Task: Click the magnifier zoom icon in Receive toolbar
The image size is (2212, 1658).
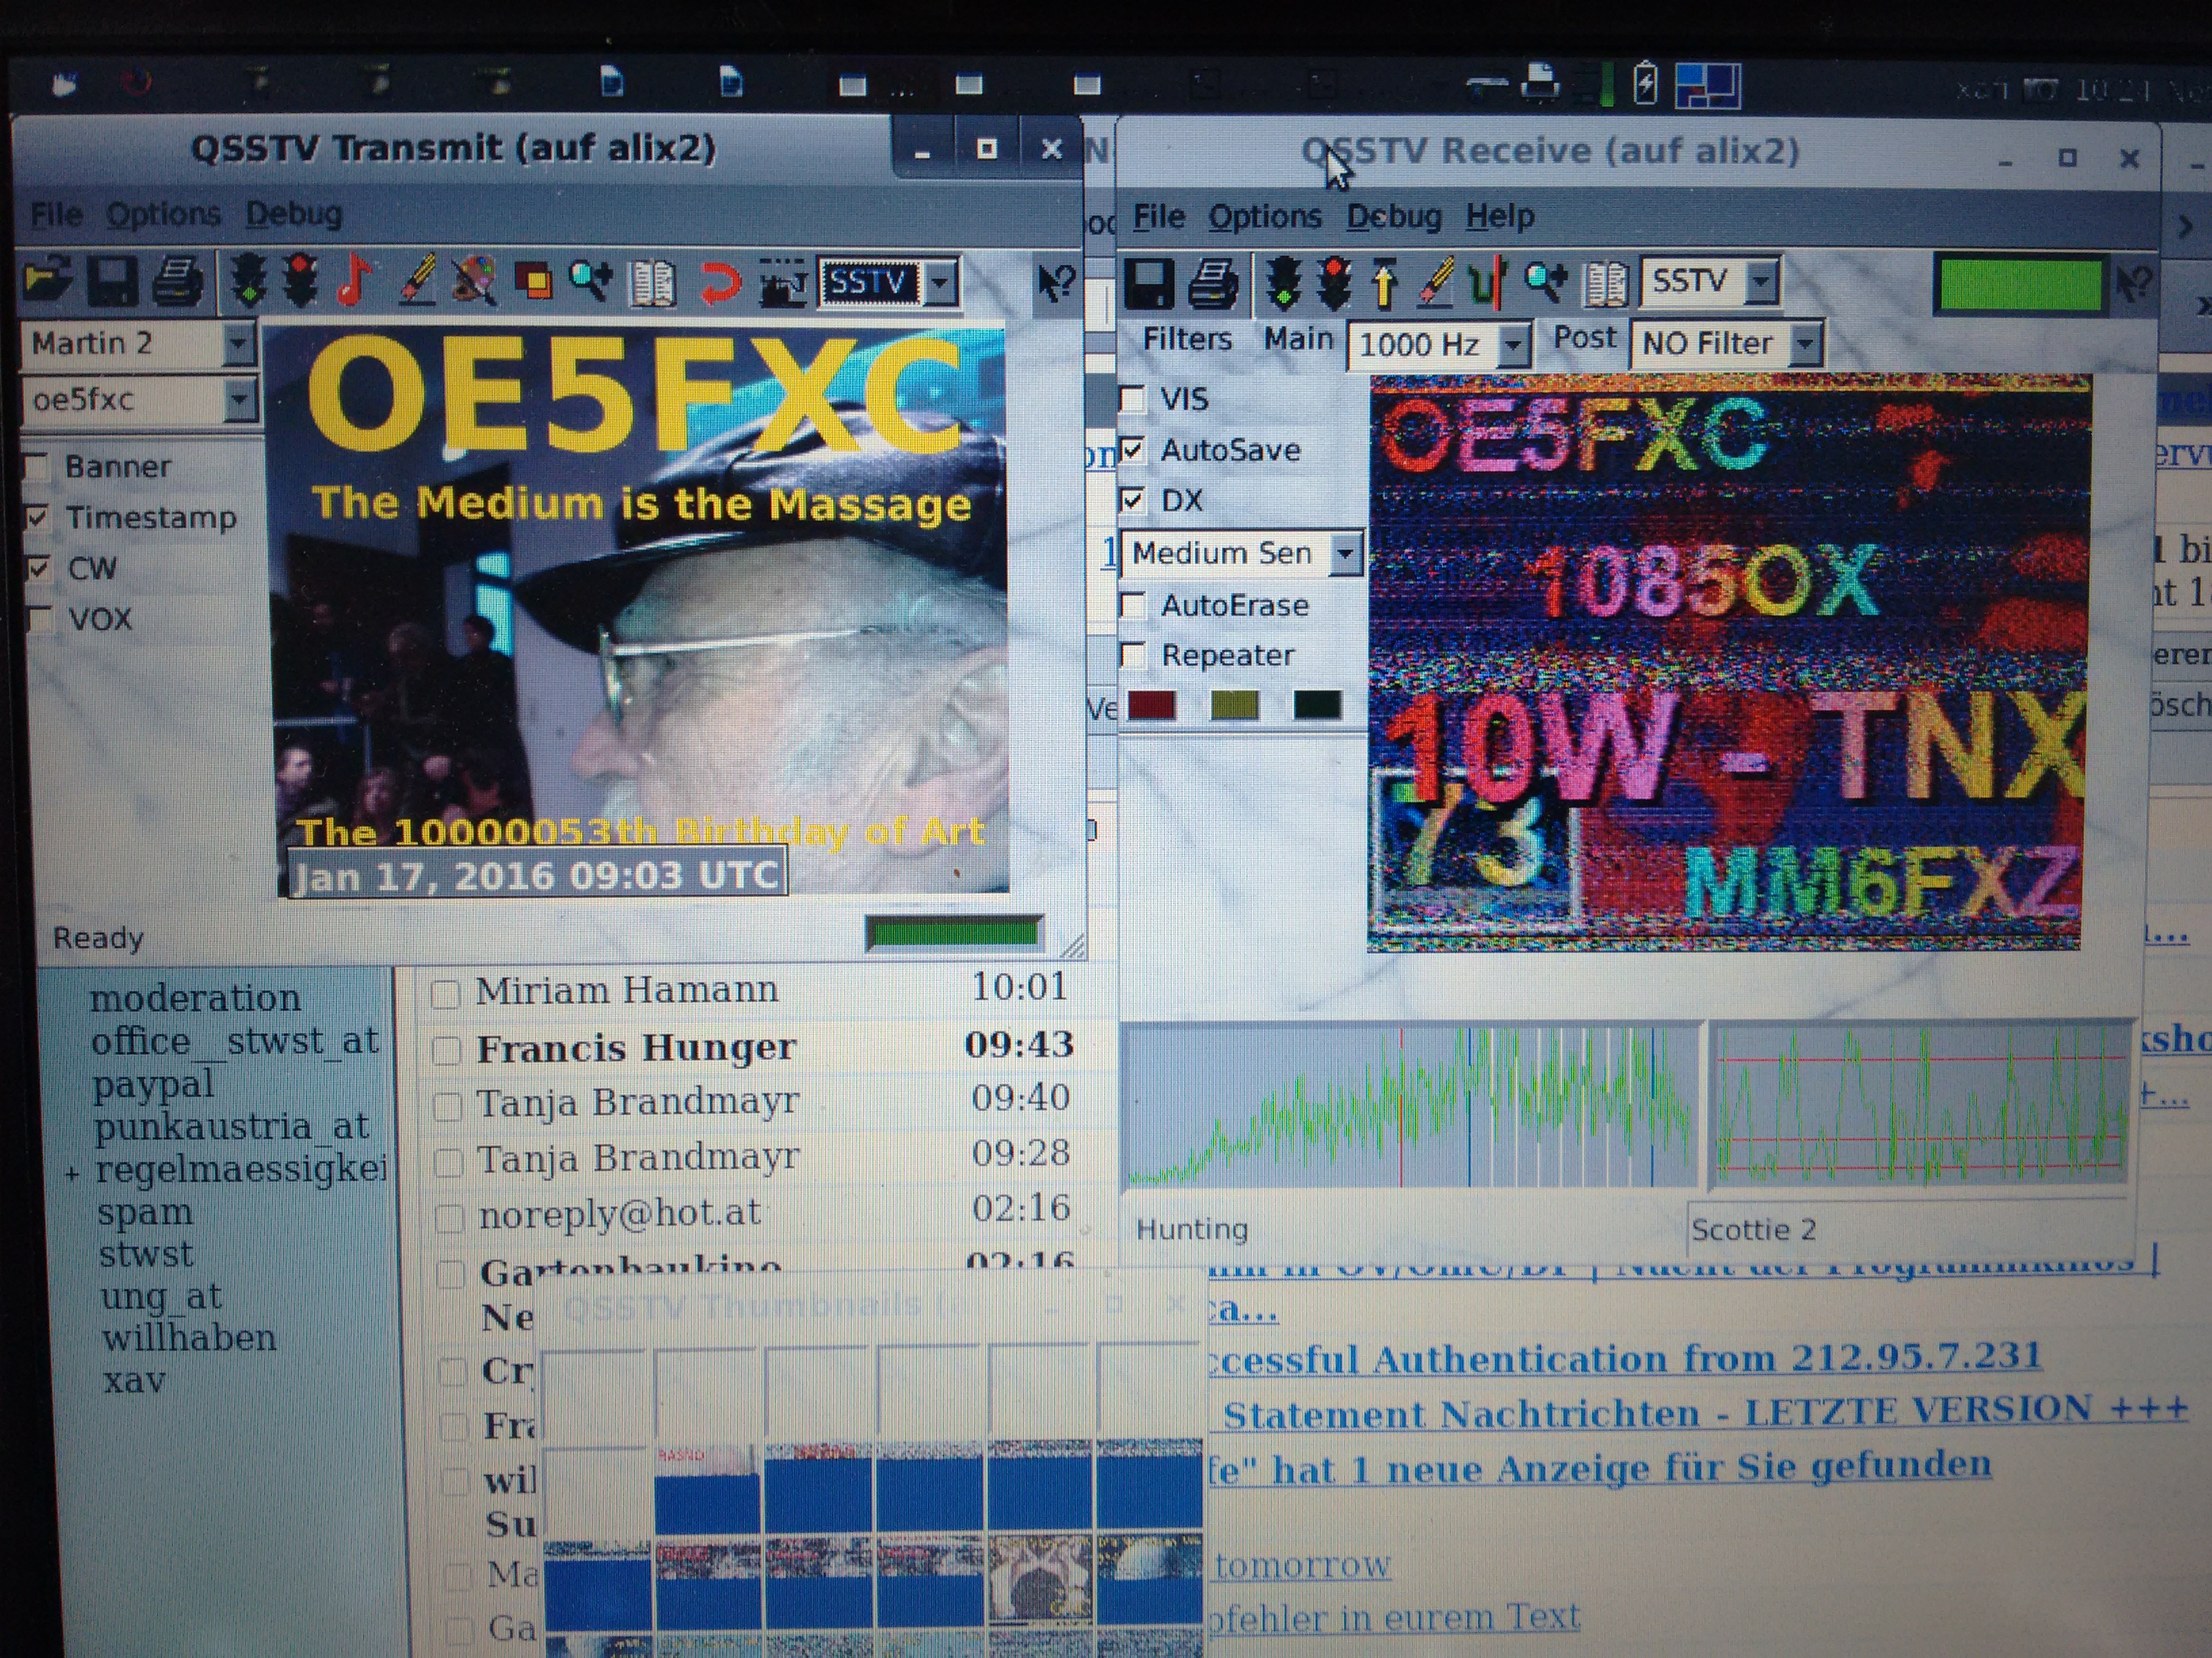Action: click(x=1545, y=283)
